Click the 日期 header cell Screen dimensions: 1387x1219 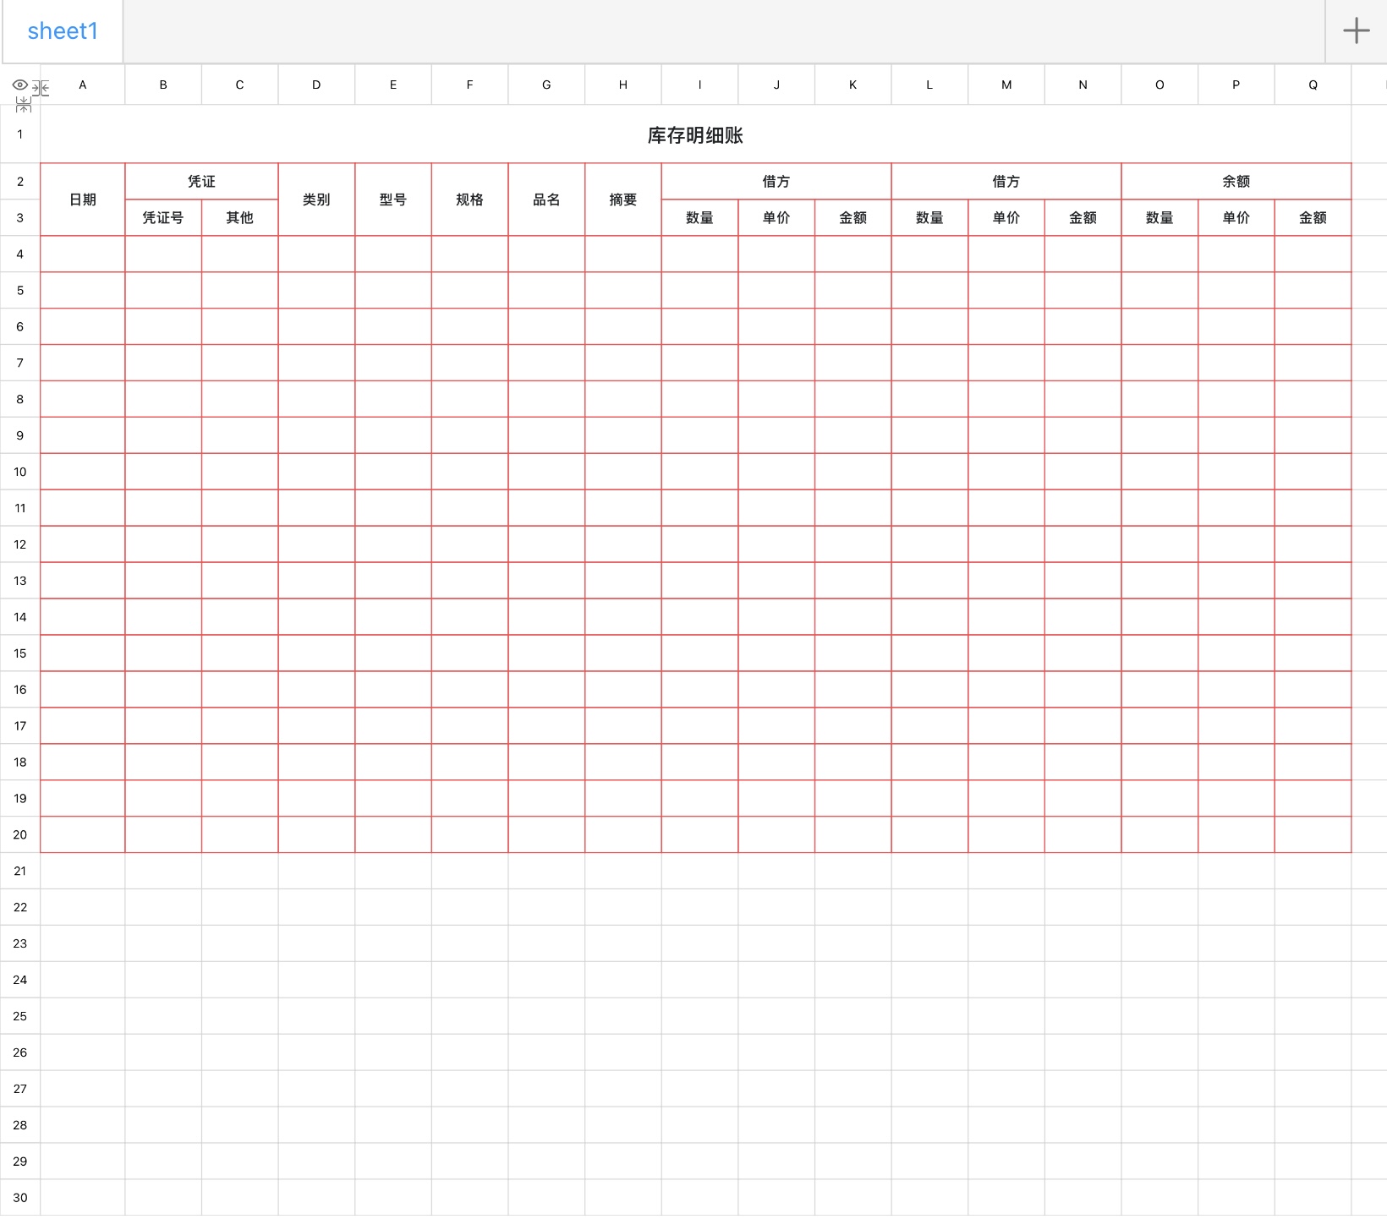point(83,200)
